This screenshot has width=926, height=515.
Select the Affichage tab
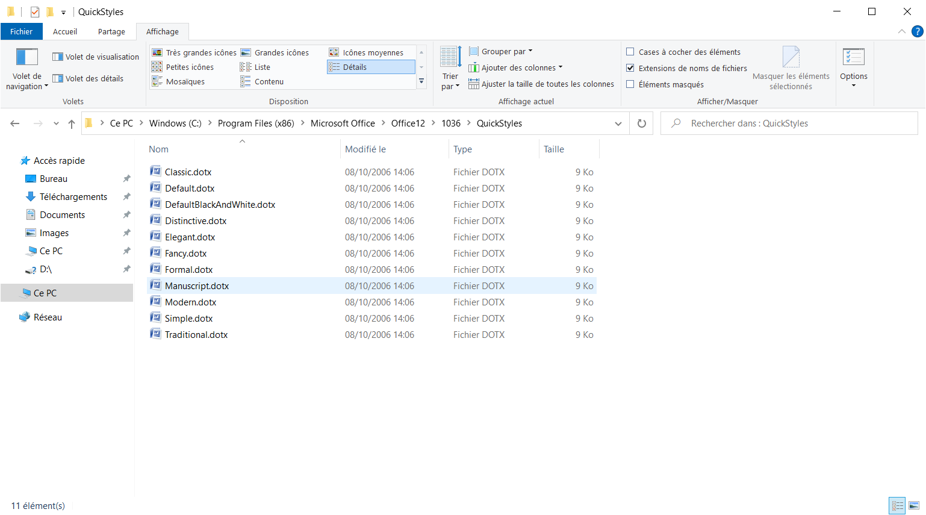point(163,31)
